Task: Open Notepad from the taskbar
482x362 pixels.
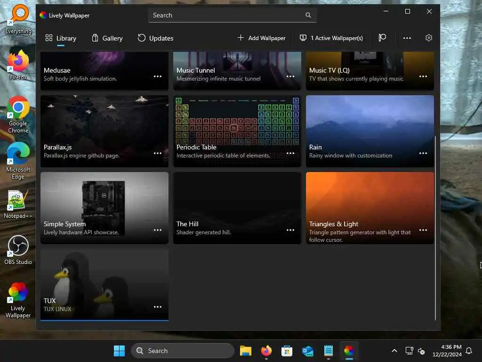Action: pos(328,351)
